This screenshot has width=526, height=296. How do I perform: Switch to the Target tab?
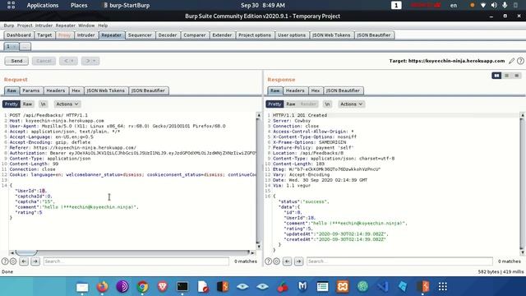click(44, 35)
